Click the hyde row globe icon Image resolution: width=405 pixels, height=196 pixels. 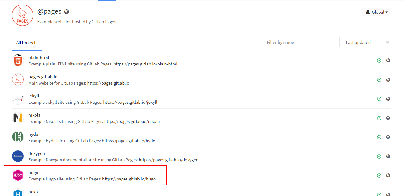coord(388,137)
